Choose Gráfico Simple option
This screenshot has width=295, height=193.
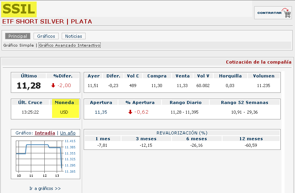(19, 45)
